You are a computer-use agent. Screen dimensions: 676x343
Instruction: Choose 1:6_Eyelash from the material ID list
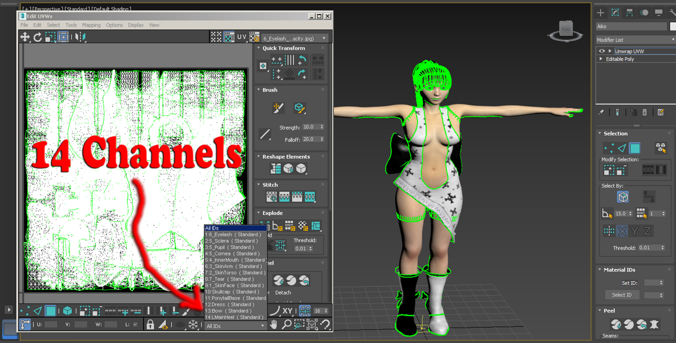pos(236,235)
